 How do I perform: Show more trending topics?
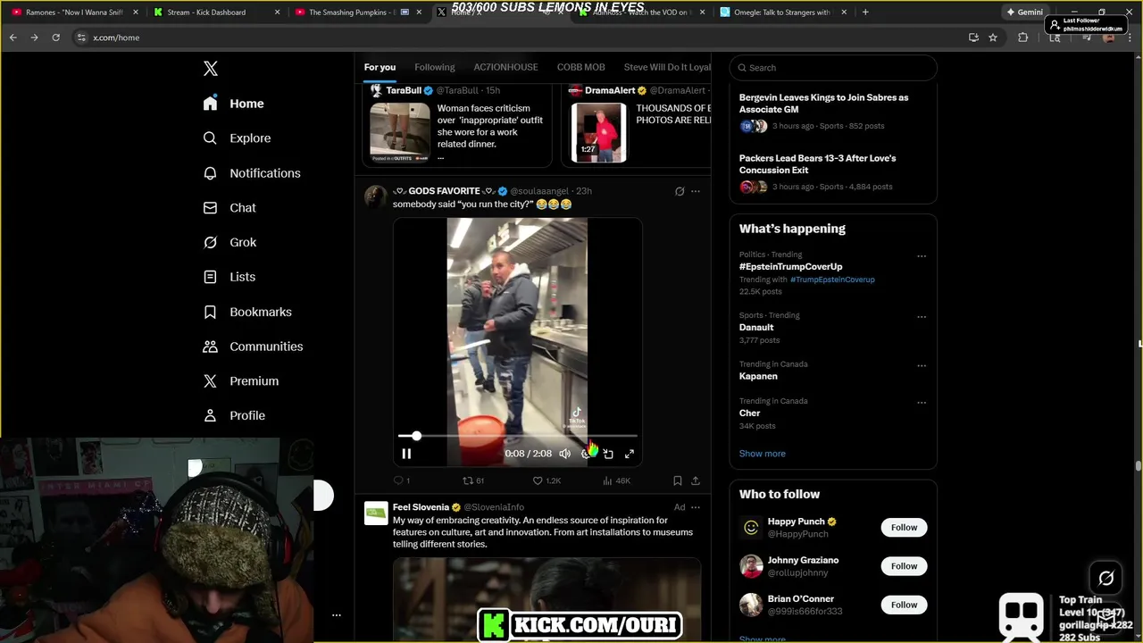point(762,454)
